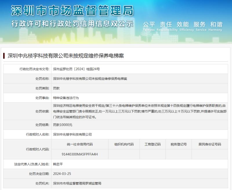
Task: Select the document number 深市监罗处罚〔2024〕桂园24号
Action: [x=76, y=69]
